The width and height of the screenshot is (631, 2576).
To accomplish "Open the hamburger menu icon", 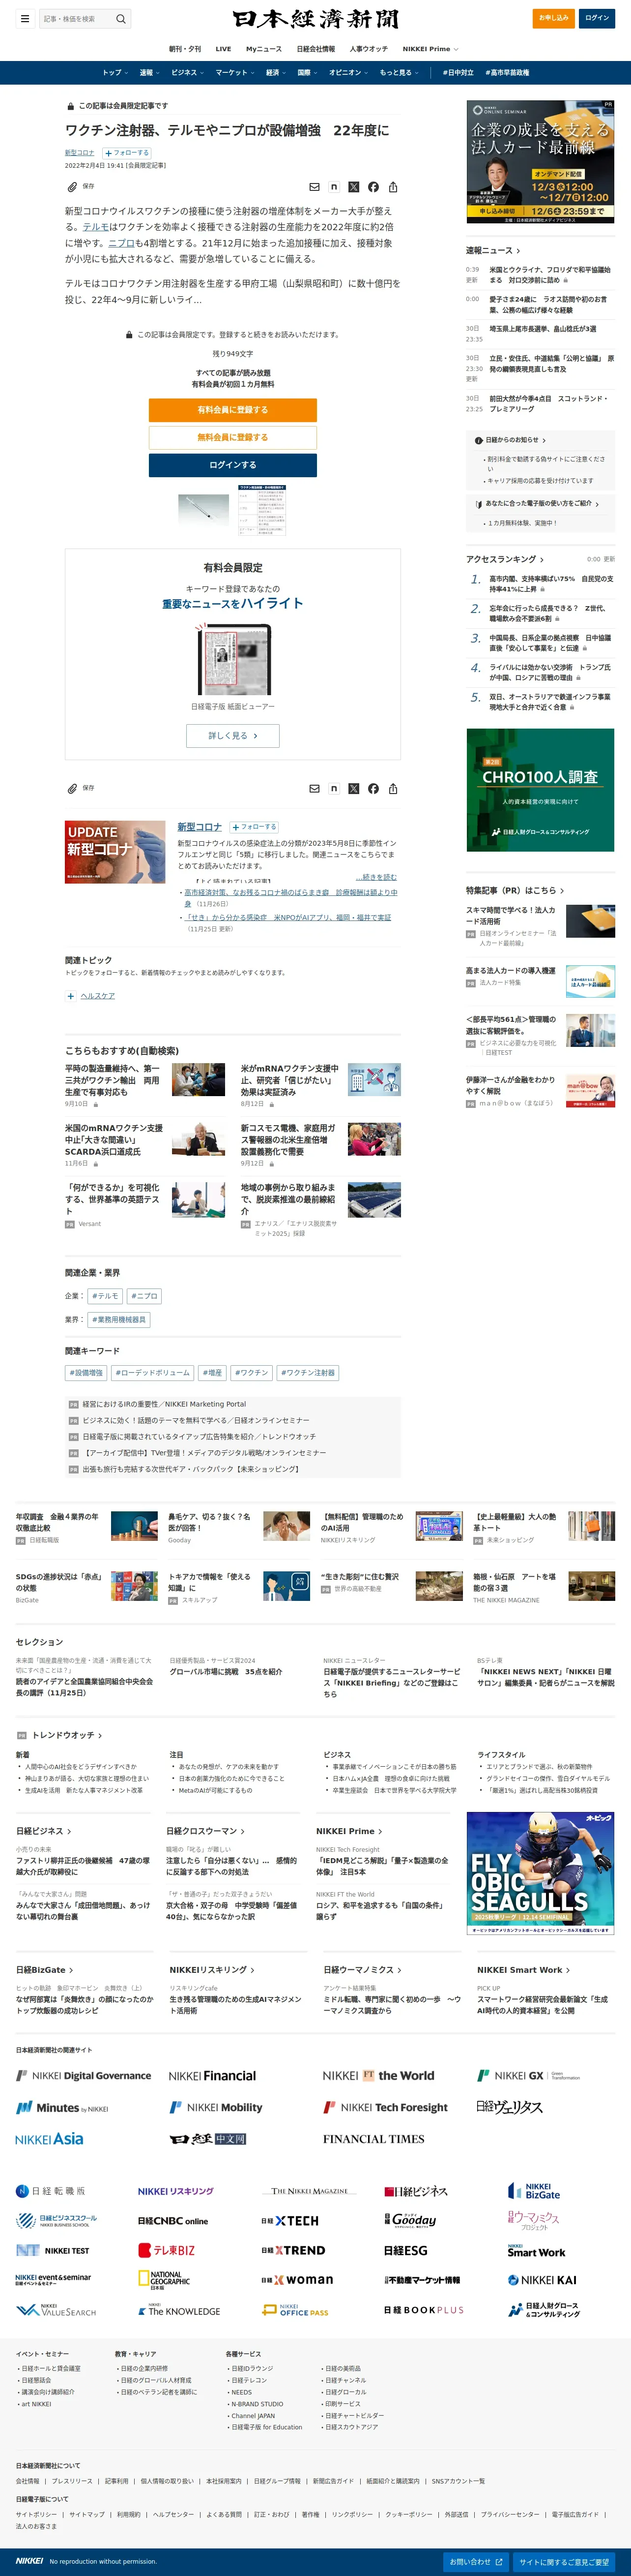I will click(25, 18).
